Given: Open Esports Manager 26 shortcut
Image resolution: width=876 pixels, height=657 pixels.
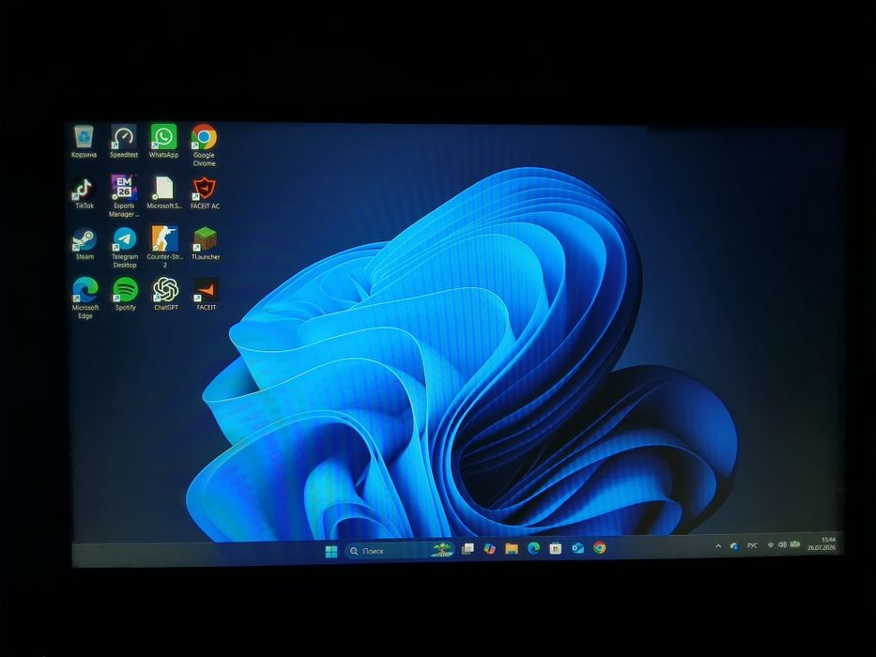Looking at the screenshot, I should coord(124,196).
